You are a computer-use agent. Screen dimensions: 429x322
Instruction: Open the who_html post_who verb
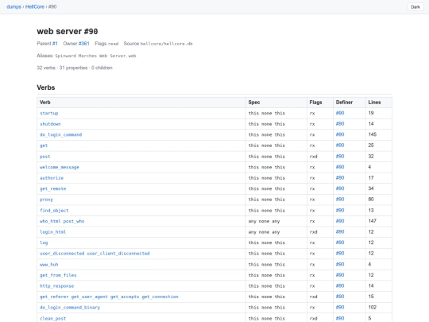click(62, 221)
